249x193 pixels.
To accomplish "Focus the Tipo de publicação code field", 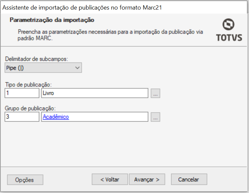I will [22, 93].
